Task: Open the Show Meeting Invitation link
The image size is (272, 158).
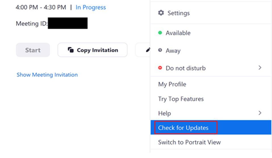Action: pyautogui.click(x=47, y=75)
